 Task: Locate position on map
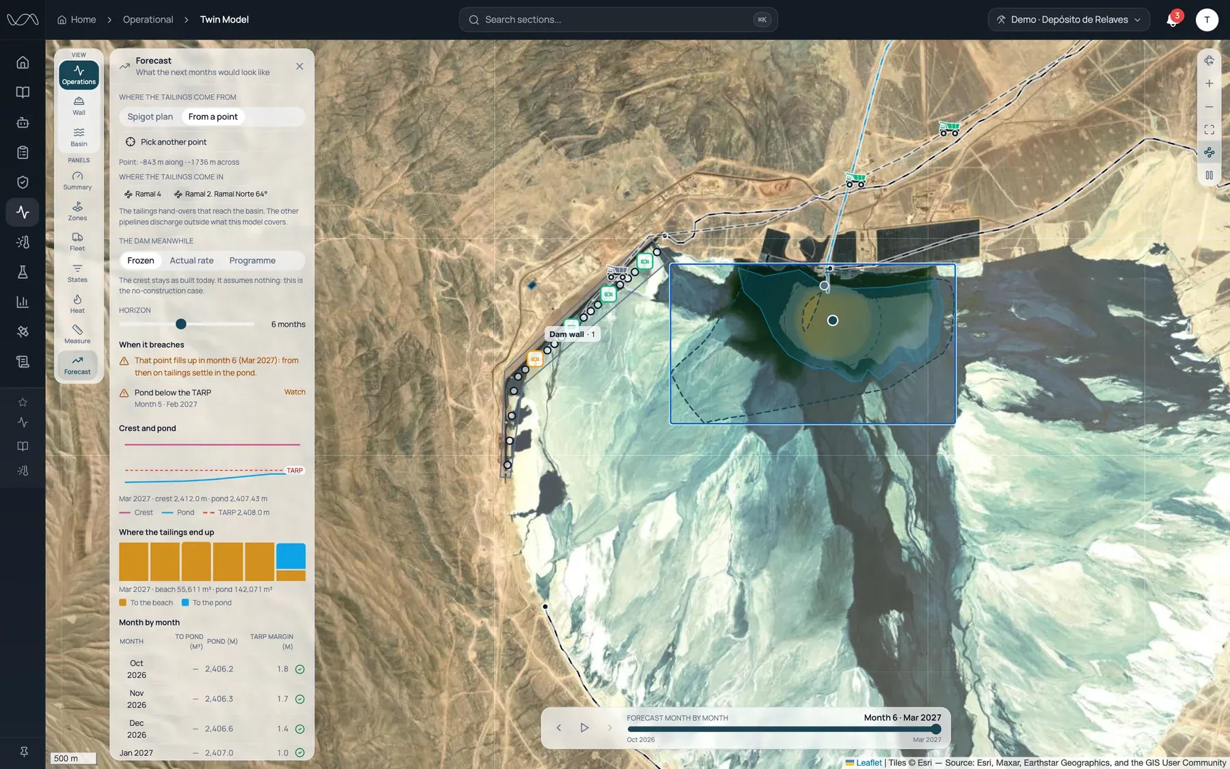[x=1209, y=61]
